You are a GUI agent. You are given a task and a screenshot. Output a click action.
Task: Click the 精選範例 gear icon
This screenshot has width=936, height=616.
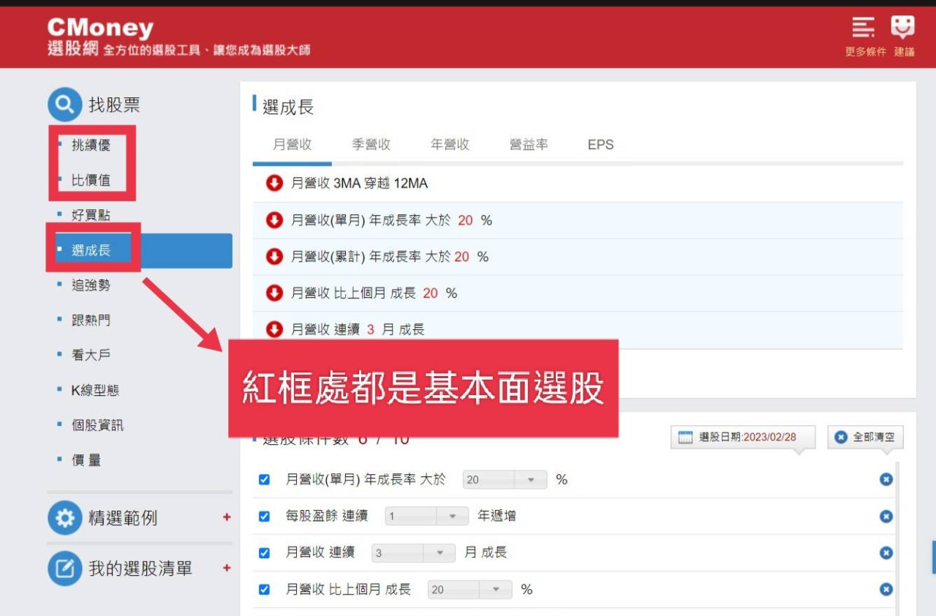64,518
